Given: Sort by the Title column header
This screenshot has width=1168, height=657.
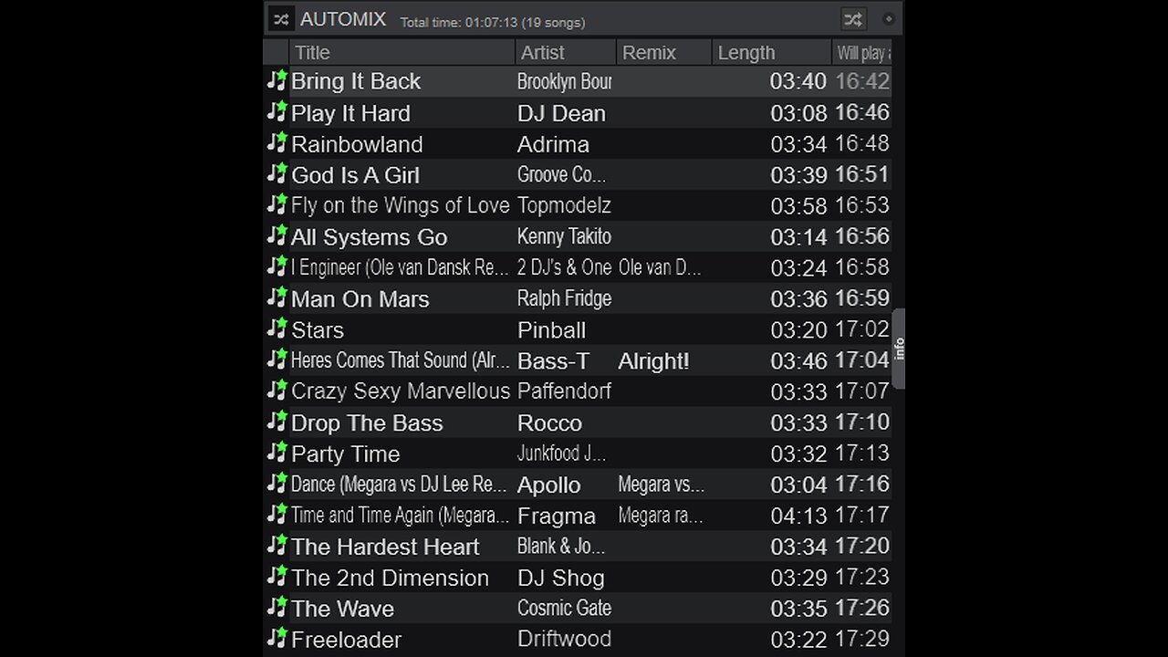Looking at the screenshot, I should tap(402, 53).
